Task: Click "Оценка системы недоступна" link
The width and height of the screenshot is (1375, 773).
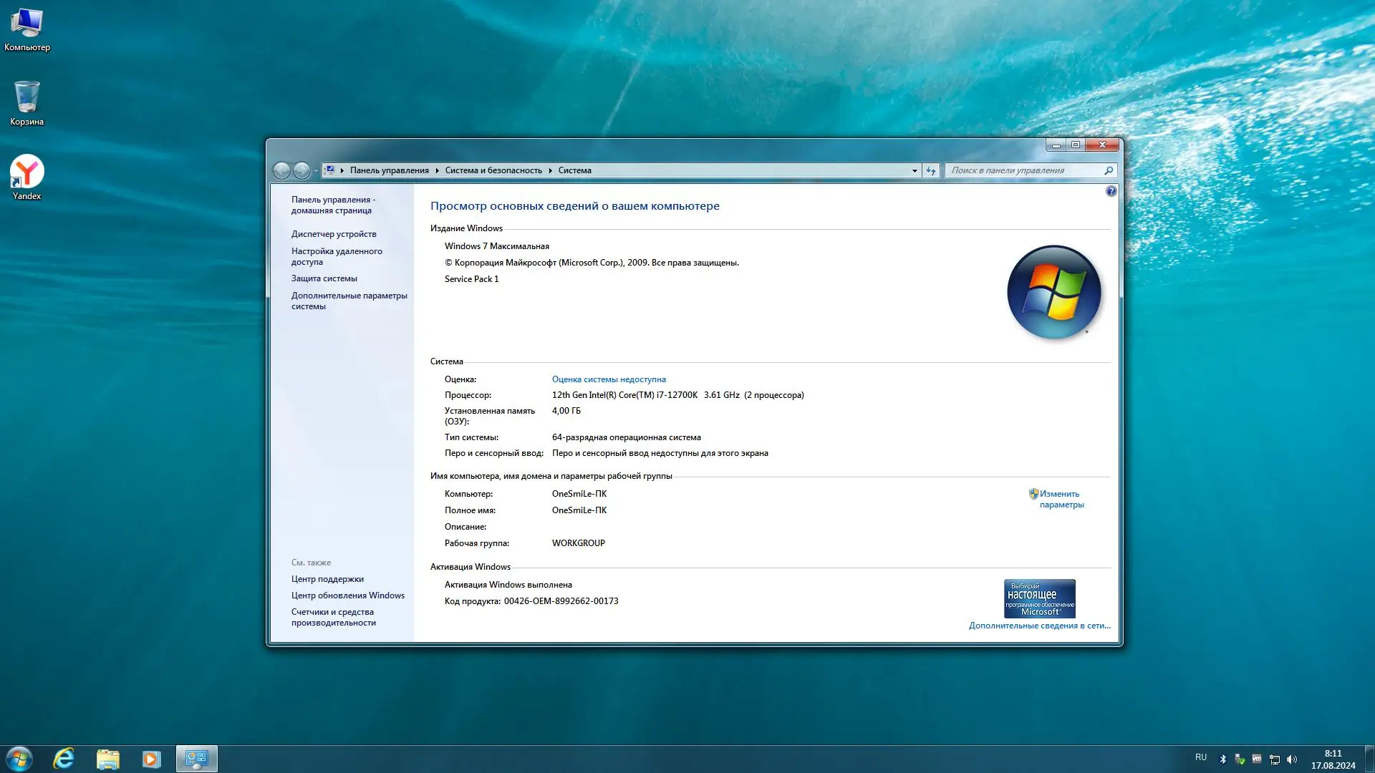Action: 609,379
